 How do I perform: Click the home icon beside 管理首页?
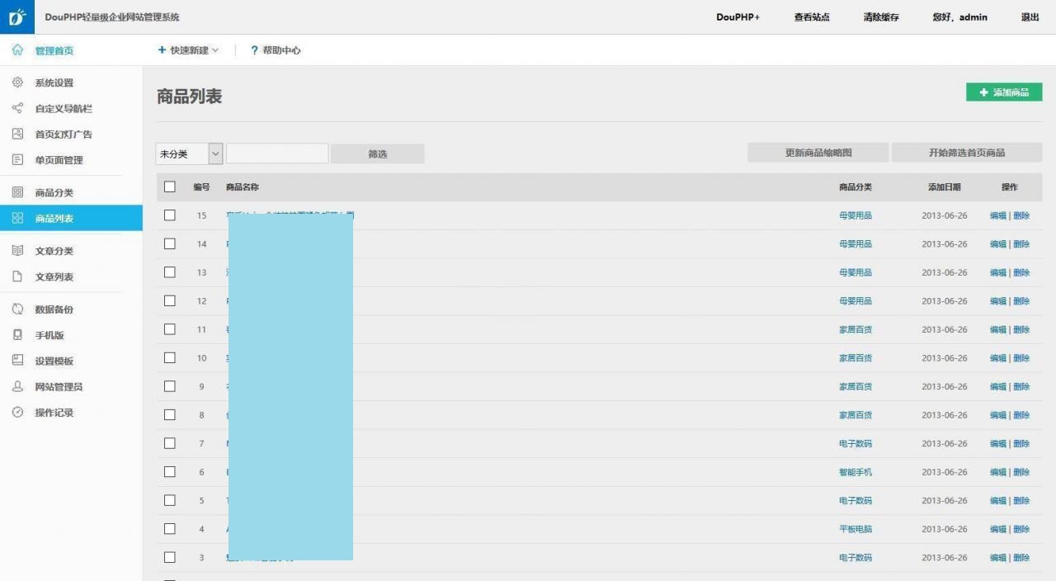pyautogui.click(x=17, y=50)
